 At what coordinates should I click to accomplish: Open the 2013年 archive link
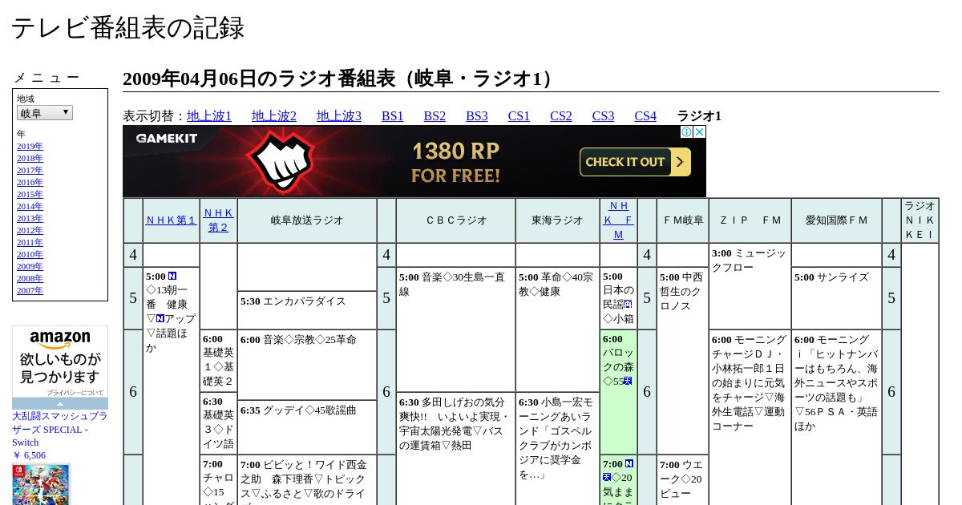coord(30,218)
